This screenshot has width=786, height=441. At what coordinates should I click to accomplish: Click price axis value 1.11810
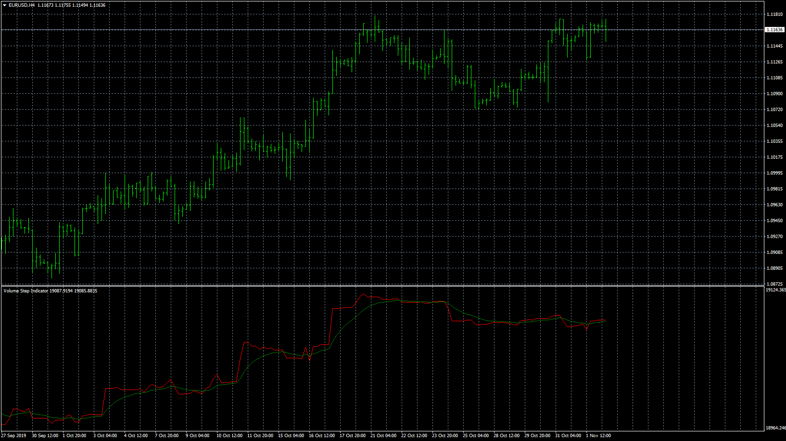pos(774,14)
